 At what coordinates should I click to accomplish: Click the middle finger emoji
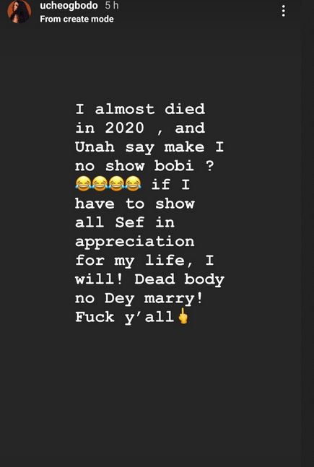click(183, 316)
